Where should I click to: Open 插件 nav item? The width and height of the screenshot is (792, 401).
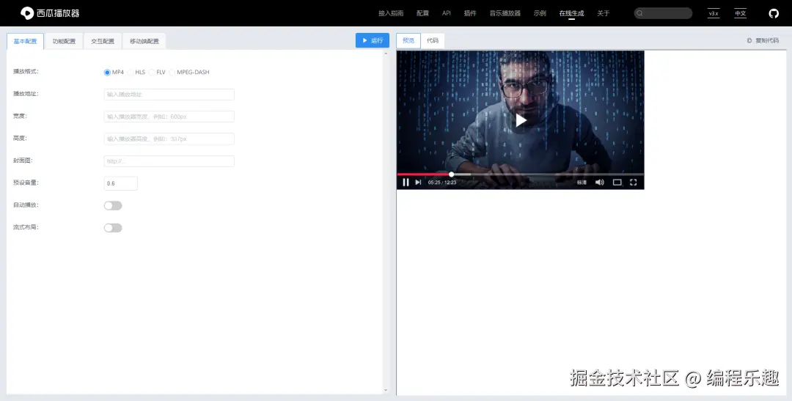tap(470, 14)
